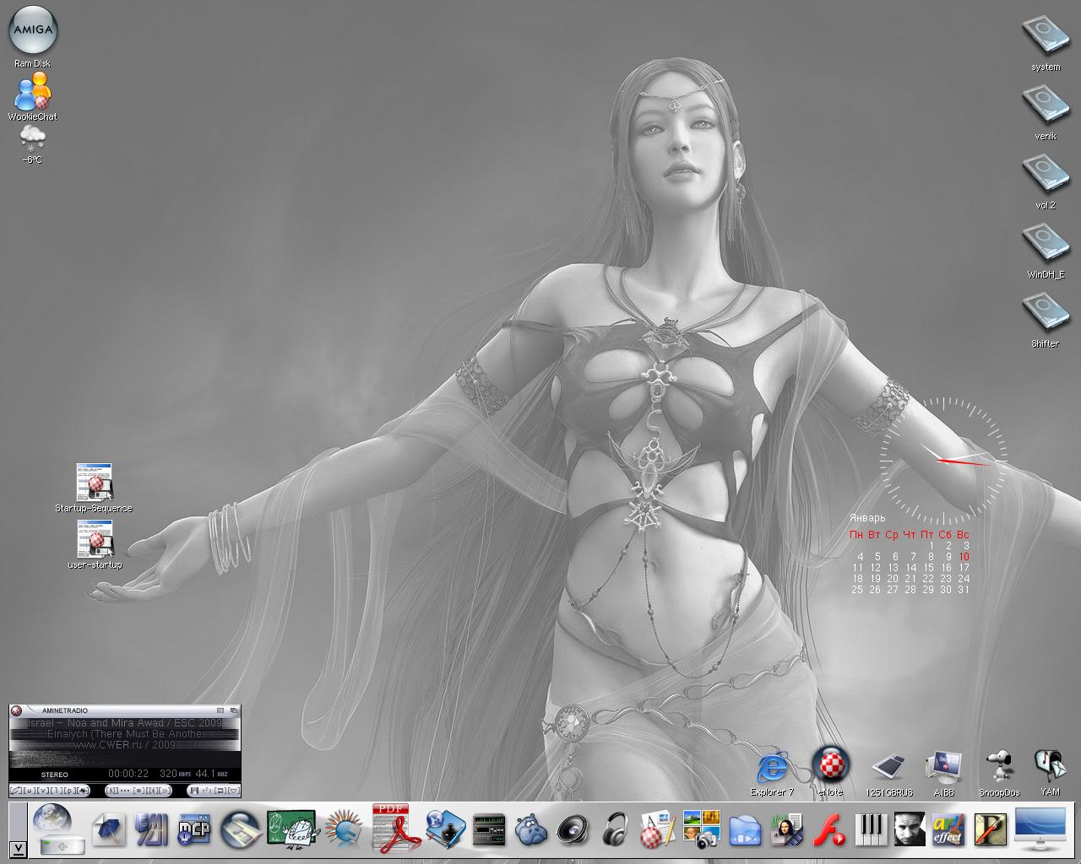
Task: Select date 10 in the January calendar
Action: coord(964,557)
